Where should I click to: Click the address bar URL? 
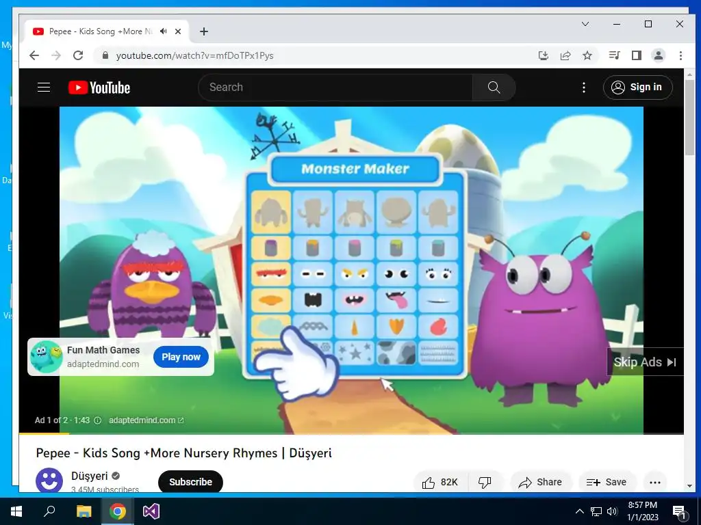(195, 55)
